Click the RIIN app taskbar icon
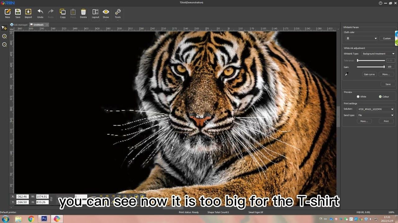 (57, 219)
